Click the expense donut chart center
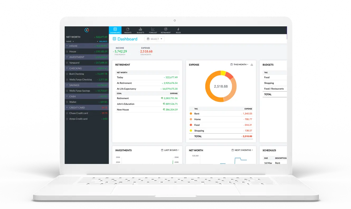This screenshot has width=351, height=209. coord(221,86)
